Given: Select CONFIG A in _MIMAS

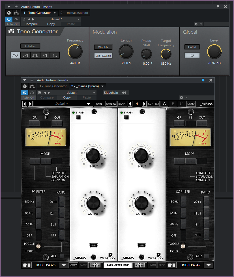Looking at the screenshot, I should pos(164,104).
